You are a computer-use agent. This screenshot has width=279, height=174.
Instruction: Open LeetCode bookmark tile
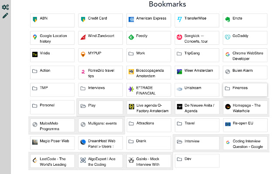[x=52, y=161]
